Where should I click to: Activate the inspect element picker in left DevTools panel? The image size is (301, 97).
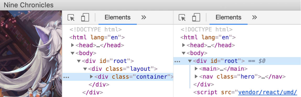click(x=71, y=18)
